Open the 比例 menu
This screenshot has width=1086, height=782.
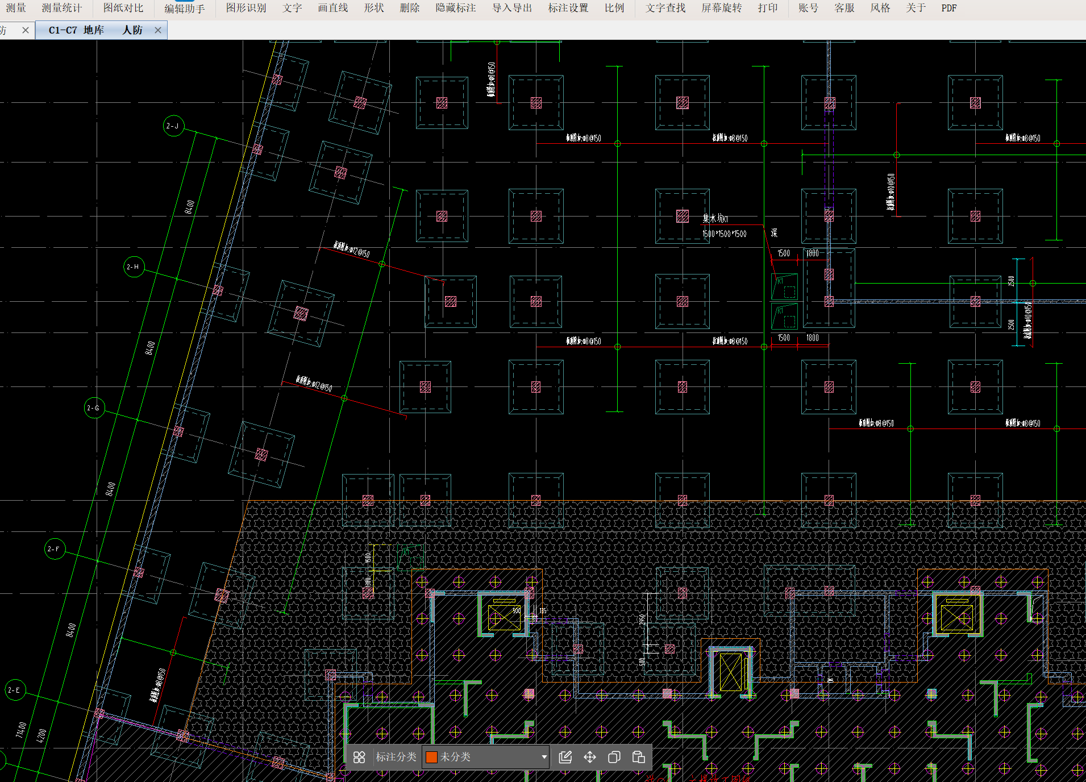[614, 8]
